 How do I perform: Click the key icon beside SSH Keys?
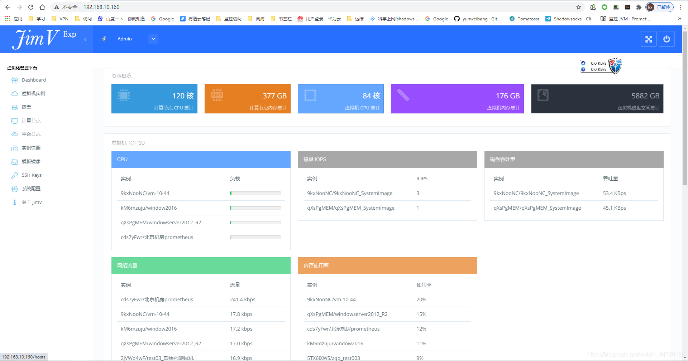coord(15,175)
